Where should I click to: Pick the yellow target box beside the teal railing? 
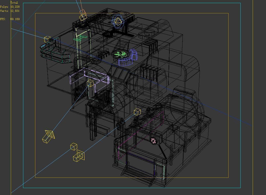pos(47,39)
